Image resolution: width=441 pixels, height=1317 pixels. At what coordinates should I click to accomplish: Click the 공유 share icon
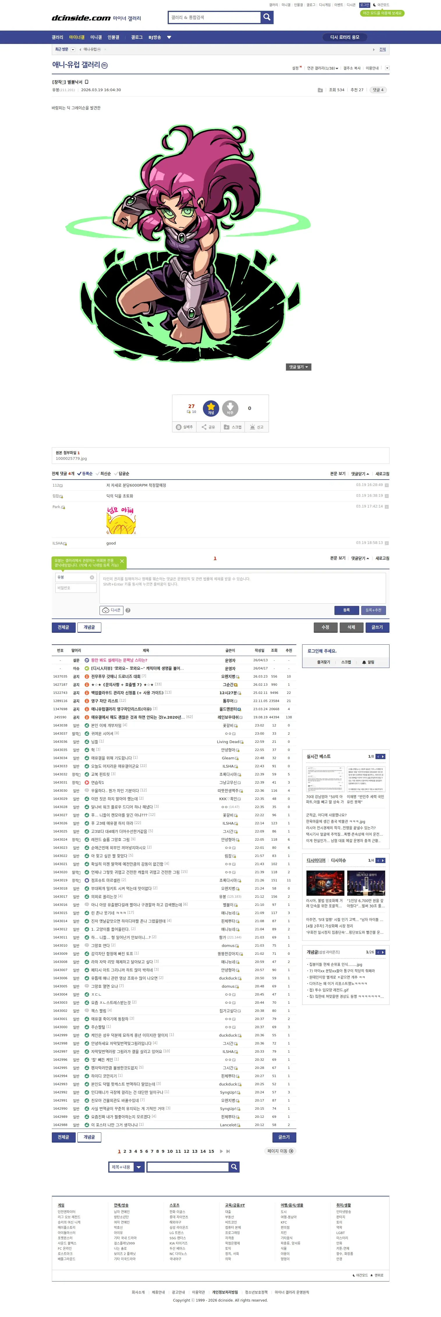[x=208, y=427]
